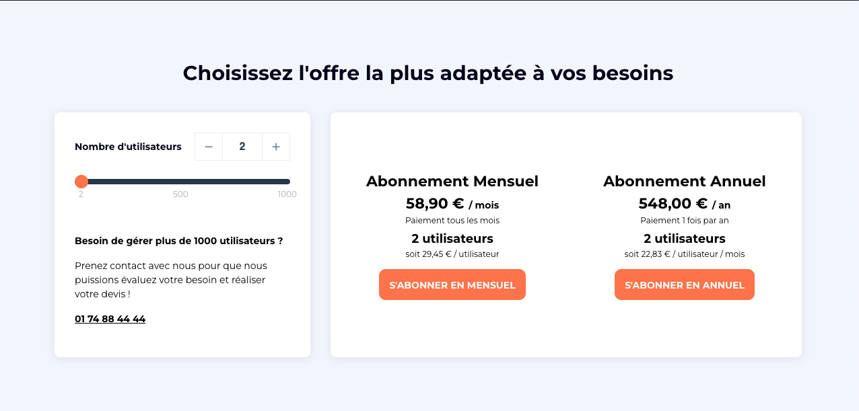Select the Abonnement Annuel heading
The height and width of the screenshot is (411, 859).
[684, 182]
